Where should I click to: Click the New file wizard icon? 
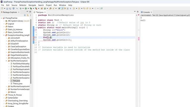click(2, 9)
